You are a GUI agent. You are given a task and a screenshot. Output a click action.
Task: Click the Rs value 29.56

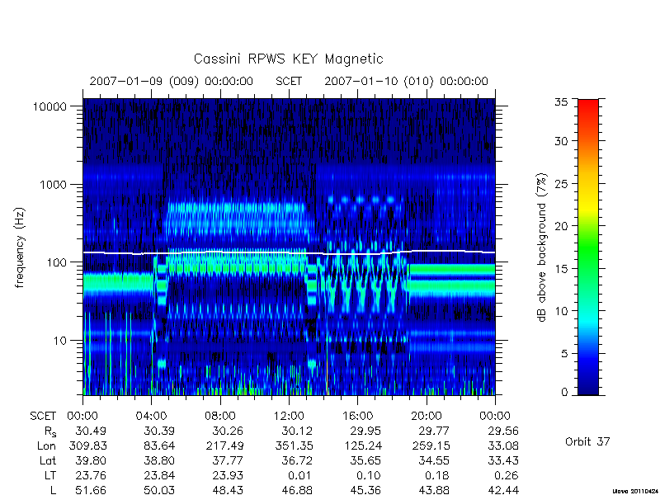coord(503,431)
